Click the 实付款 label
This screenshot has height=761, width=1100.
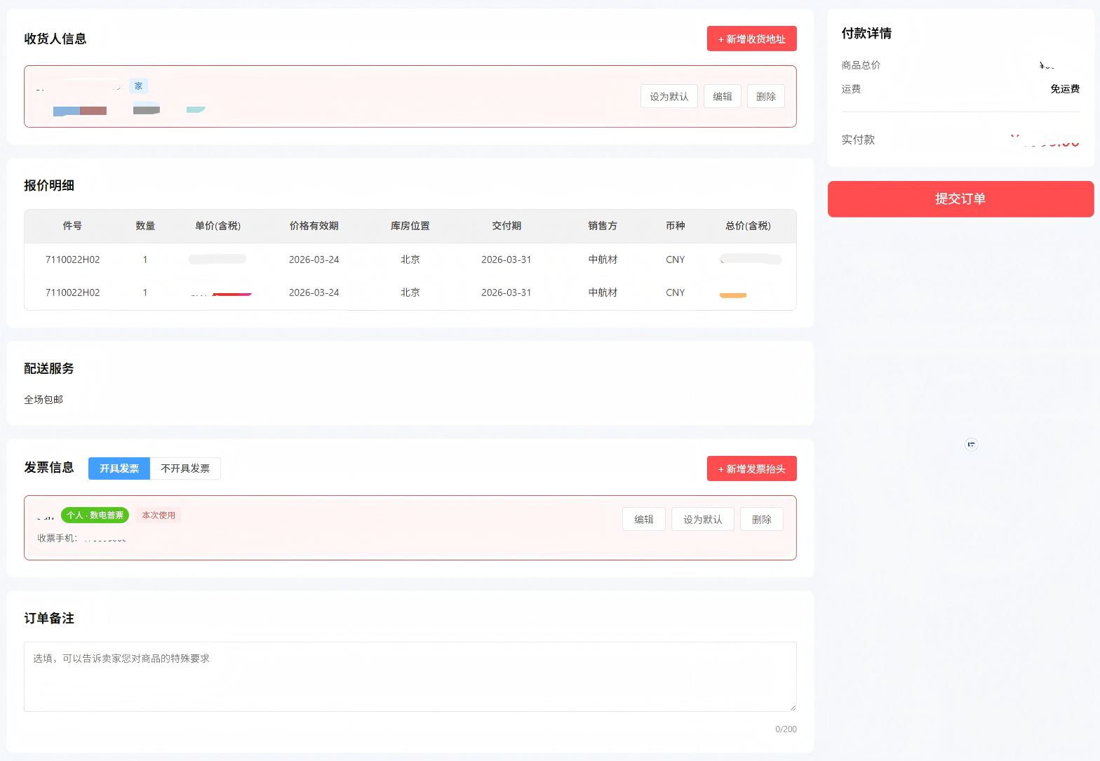pos(858,140)
